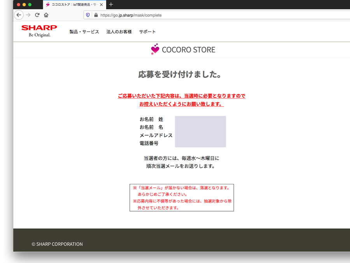This screenshot has width=350, height=263.
Task: Click the © SHARP CORPORATION footer text
Action: click(57, 244)
